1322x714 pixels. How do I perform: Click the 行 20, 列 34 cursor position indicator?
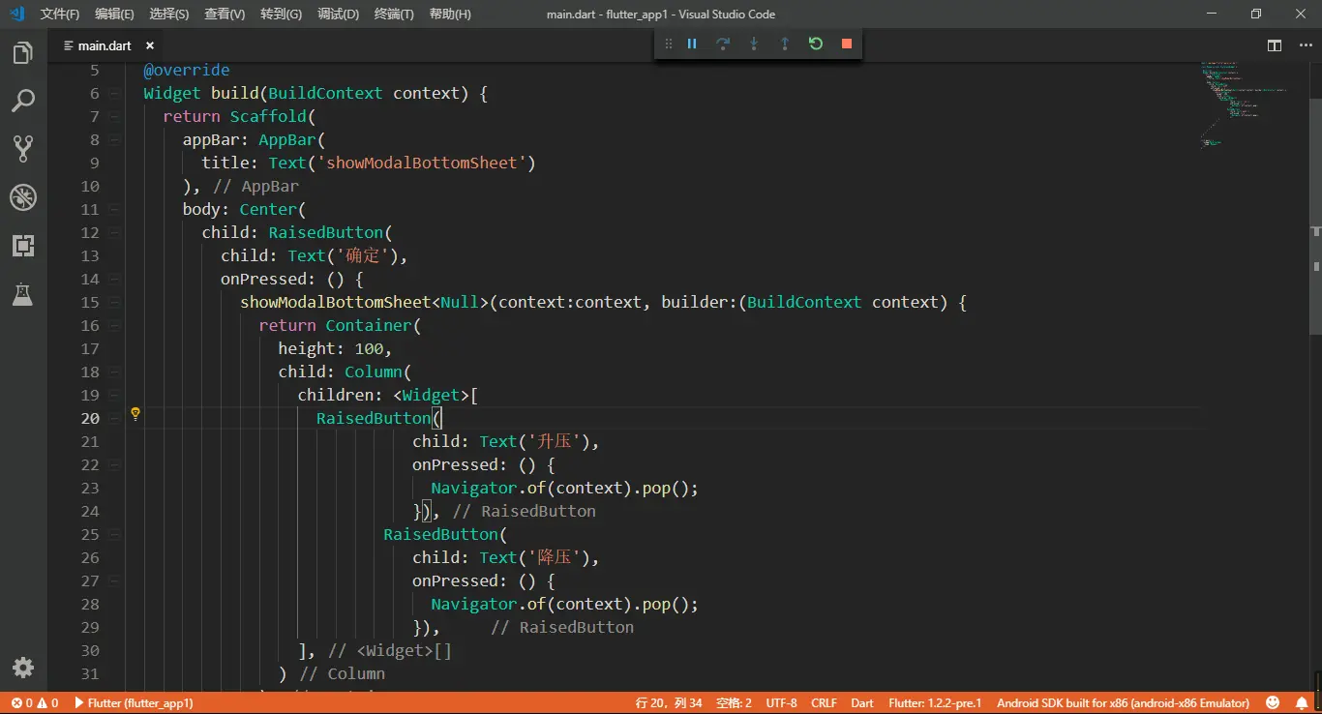point(669,703)
